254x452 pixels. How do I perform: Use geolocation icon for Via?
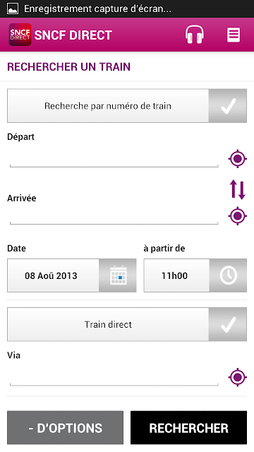point(237,376)
